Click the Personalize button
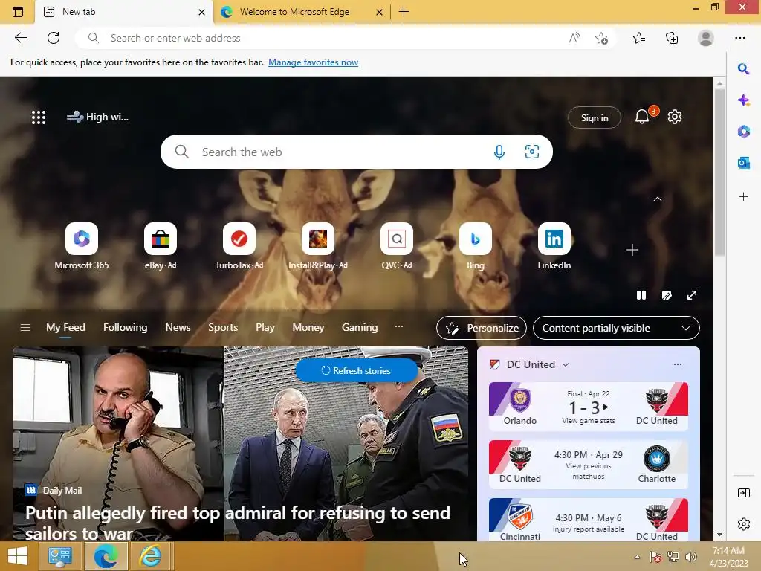This screenshot has width=761, height=571. click(482, 328)
